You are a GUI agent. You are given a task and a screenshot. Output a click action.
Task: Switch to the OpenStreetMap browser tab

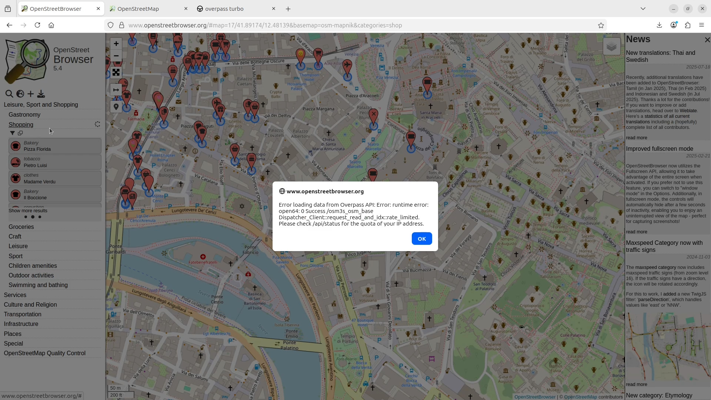point(138,9)
